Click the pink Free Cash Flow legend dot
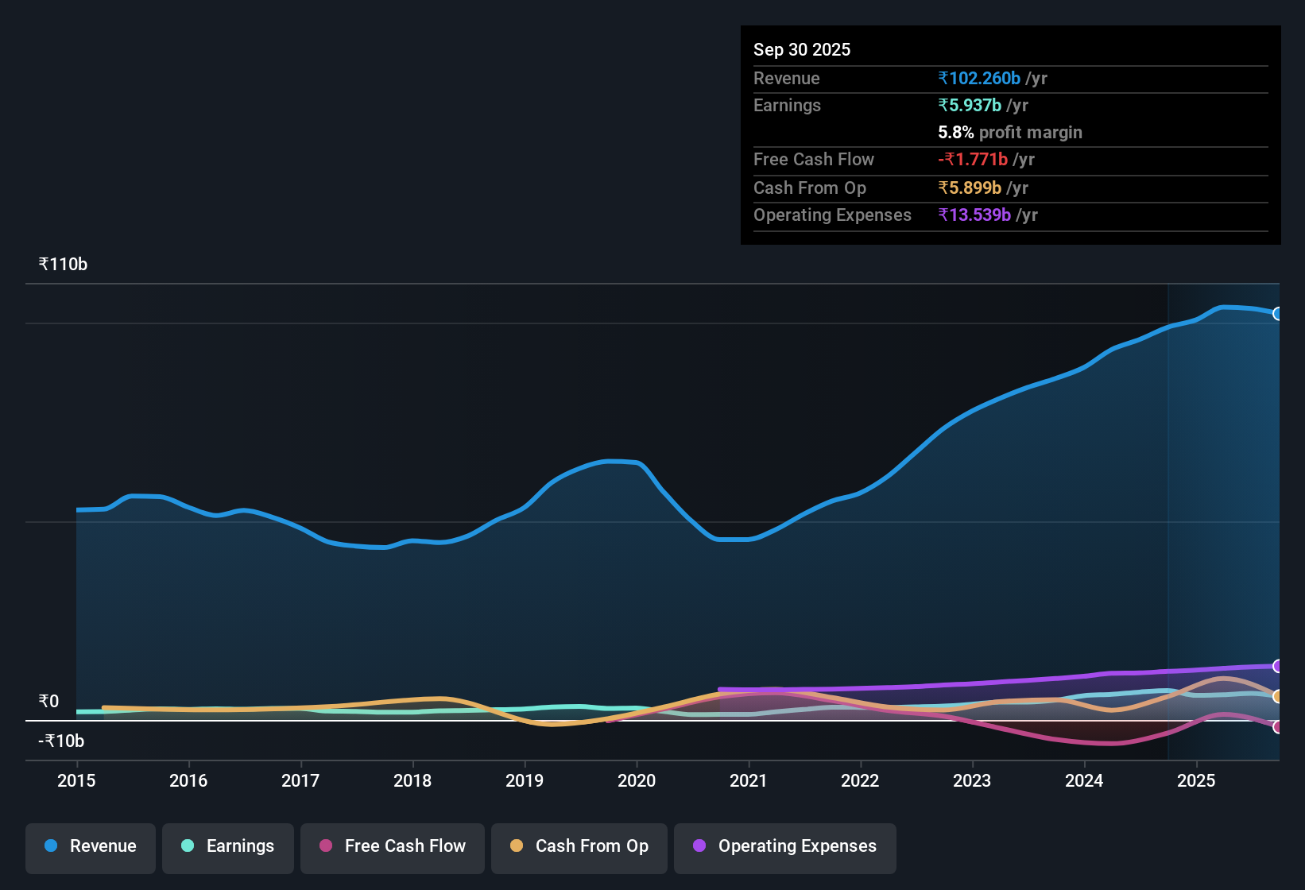 (324, 846)
